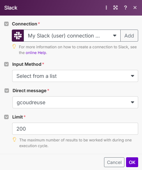This screenshot has height=170, width=142.
Task: Toggle the Connection field map switch
Action: [6, 24]
